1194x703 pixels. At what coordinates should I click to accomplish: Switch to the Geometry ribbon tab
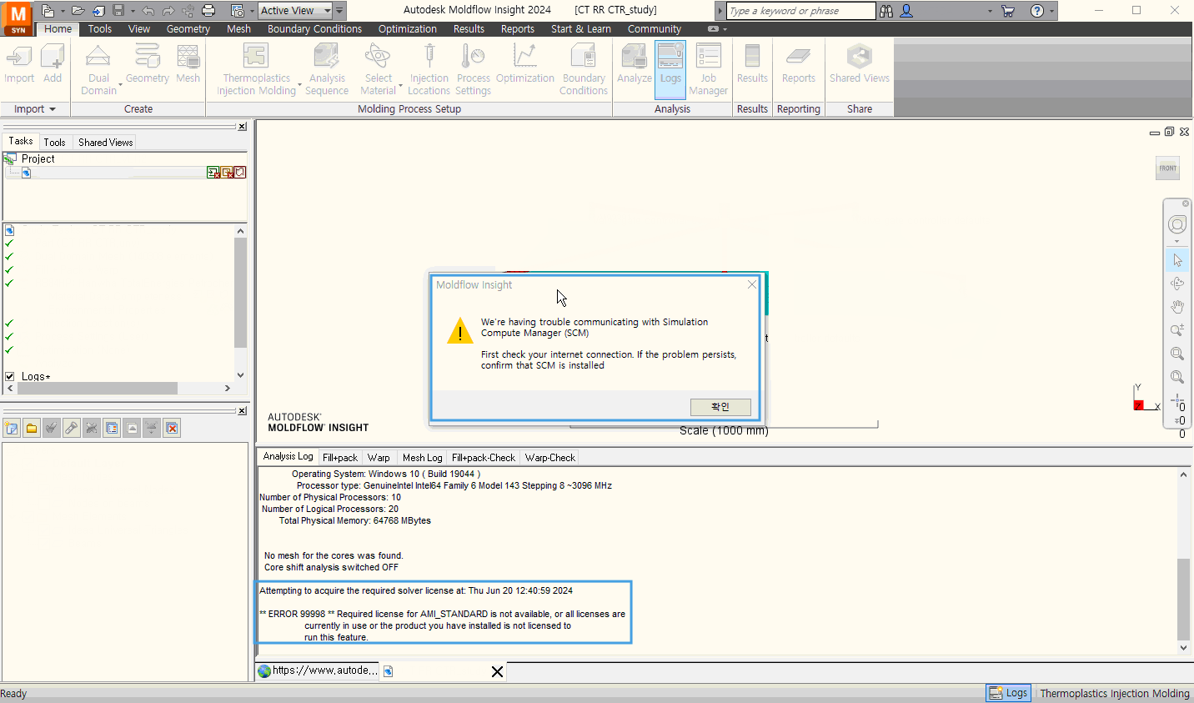(188, 28)
